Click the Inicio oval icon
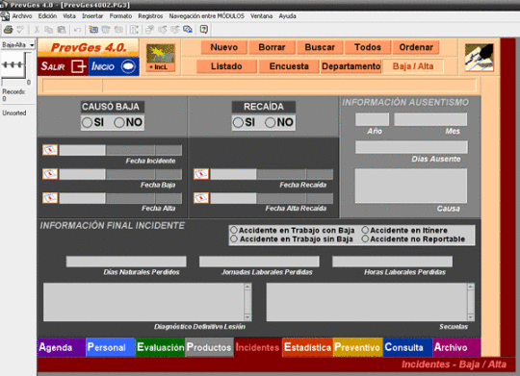520x376 pixels. [x=128, y=66]
